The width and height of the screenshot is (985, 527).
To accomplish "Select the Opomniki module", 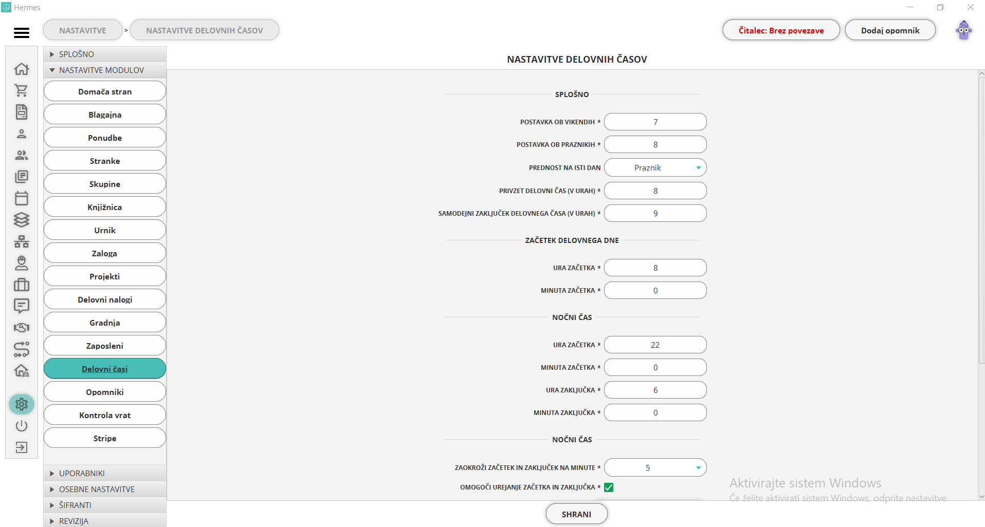I will pos(105,392).
